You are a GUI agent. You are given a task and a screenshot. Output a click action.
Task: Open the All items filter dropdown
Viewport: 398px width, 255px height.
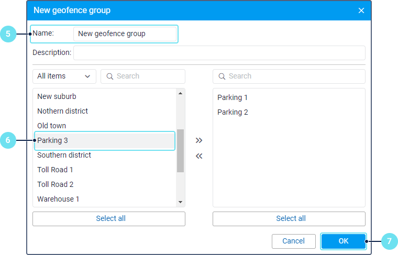[x=64, y=76]
